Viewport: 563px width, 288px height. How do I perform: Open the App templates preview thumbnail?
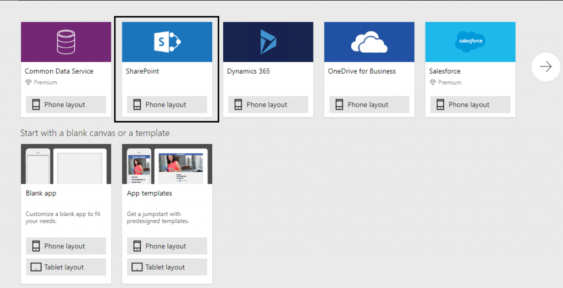click(167, 164)
